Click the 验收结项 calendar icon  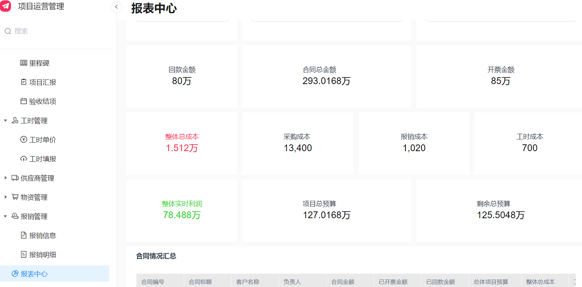pos(24,101)
